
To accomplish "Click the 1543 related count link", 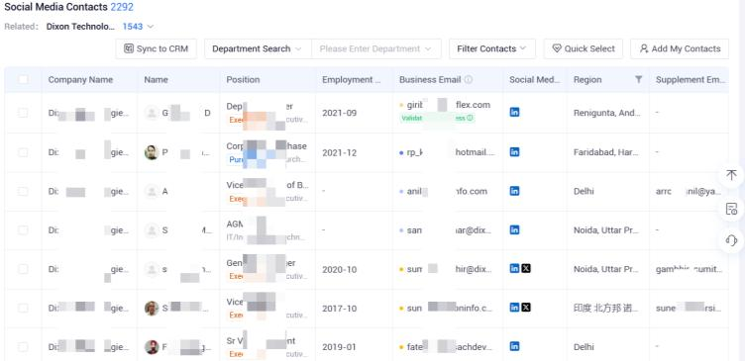I will [x=133, y=27].
